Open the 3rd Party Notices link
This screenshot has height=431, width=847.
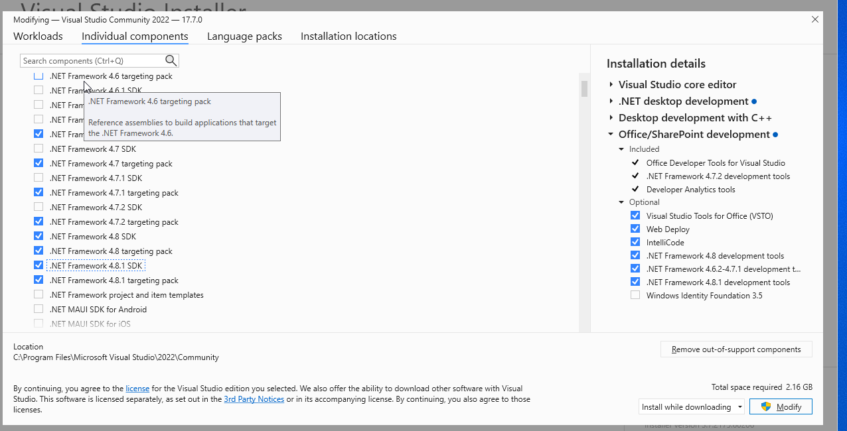coord(254,399)
